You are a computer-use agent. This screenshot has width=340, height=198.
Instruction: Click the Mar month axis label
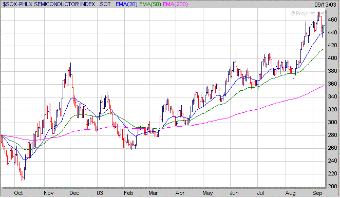(153, 193)
